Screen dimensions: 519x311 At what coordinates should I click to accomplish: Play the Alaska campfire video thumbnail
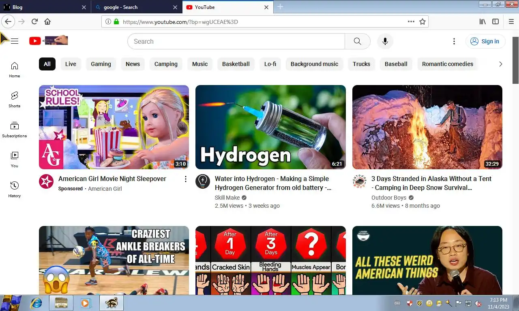(x=427, y=127)
